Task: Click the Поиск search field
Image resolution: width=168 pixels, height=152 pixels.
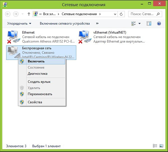Action: pyautogui.click(x=145, y=14)
